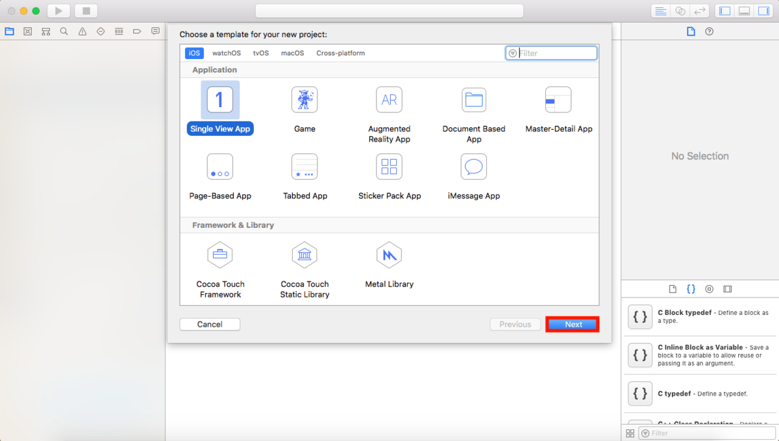Open the Find navigator magnifier icon

64,31
